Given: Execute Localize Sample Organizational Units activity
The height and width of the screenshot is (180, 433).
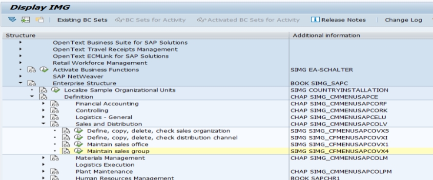Looking at the screenshot, I should click(x=56, y=90).
